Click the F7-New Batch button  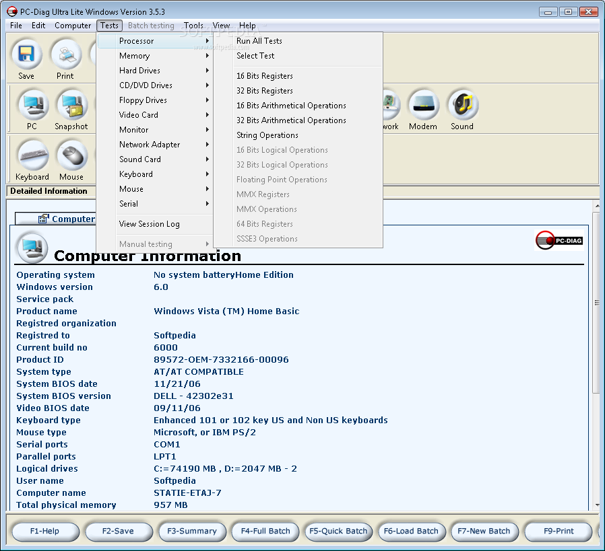[484, 531]
